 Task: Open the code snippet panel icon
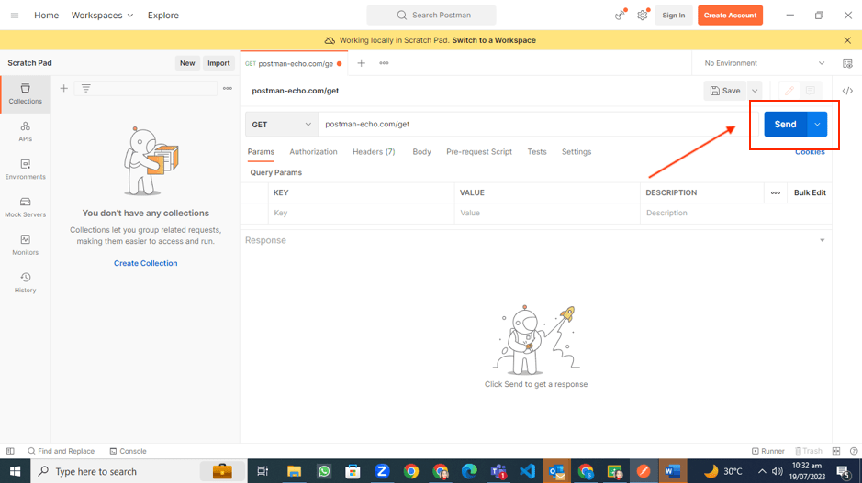[847, 91]
